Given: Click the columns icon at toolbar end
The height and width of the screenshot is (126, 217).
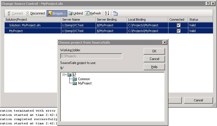Looking at the screenshot, I should (115, 13).
